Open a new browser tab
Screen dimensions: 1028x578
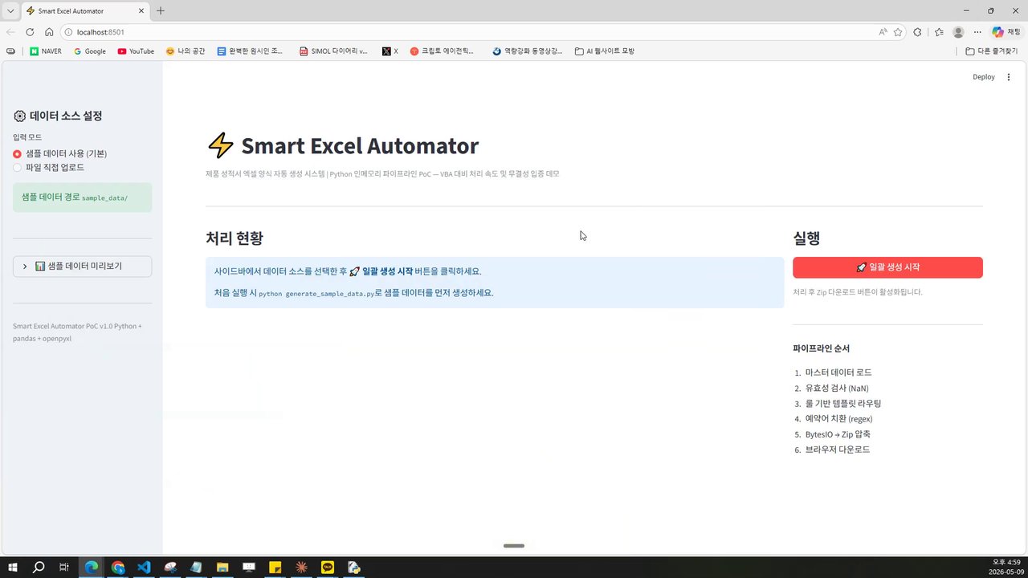coord(161,10)
